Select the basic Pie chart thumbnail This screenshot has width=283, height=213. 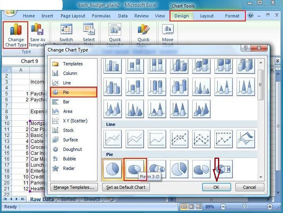(112, 169)
